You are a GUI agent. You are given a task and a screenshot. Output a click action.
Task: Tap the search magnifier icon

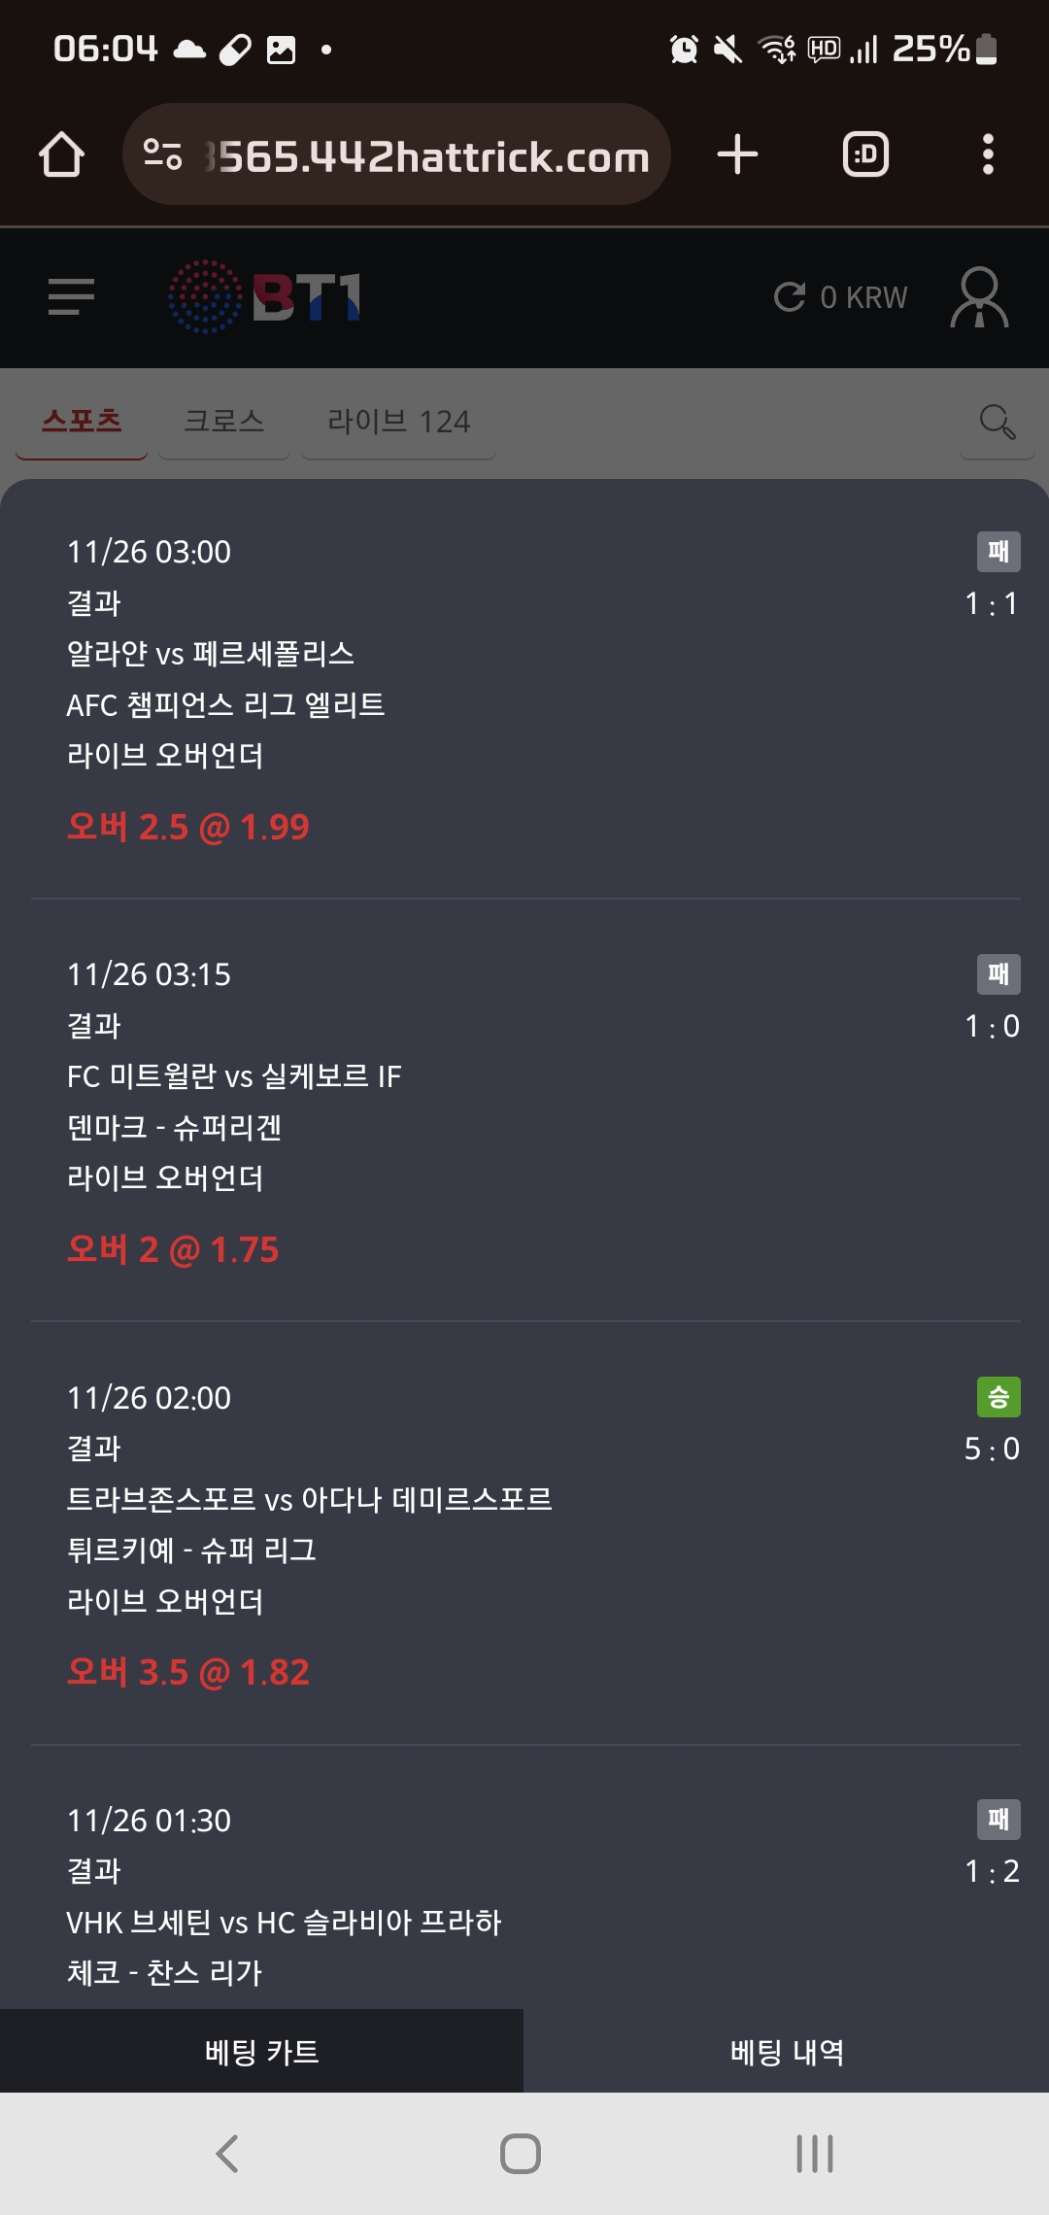997,423
